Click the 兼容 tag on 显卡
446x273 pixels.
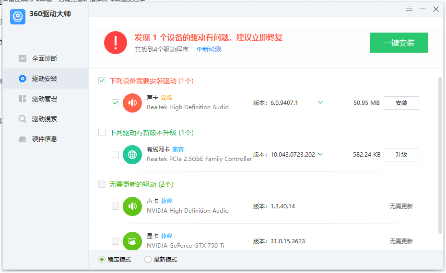pos(166,236)
